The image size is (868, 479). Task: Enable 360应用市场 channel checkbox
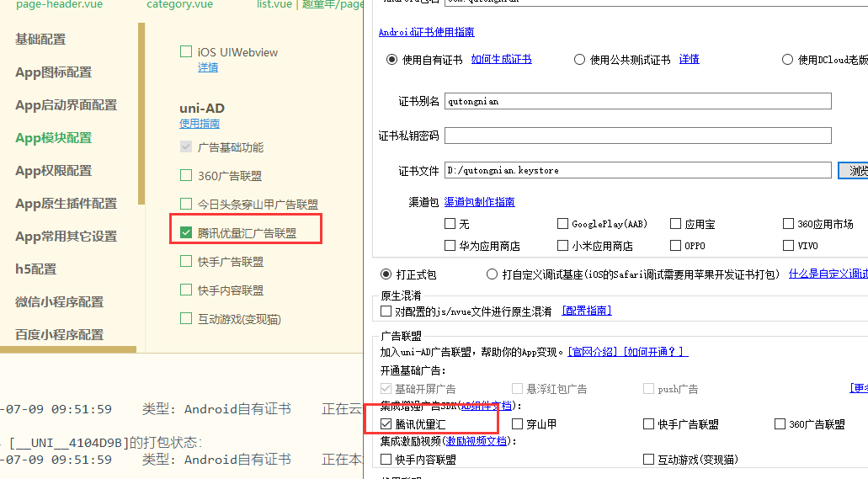[x=788, y=224]
